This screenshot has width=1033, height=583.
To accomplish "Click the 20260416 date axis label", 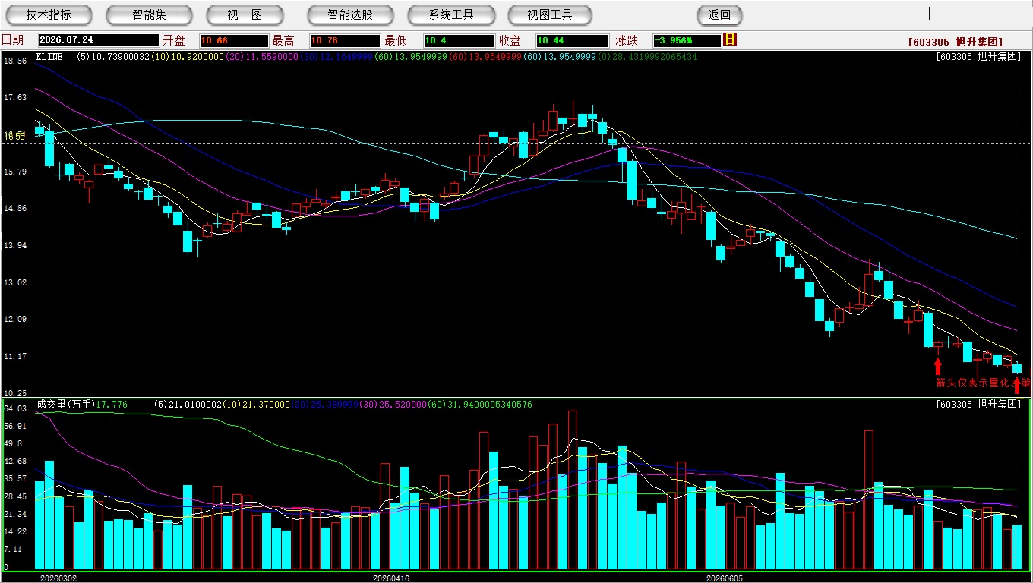I will pyautogui.click(x=391, y=578).
